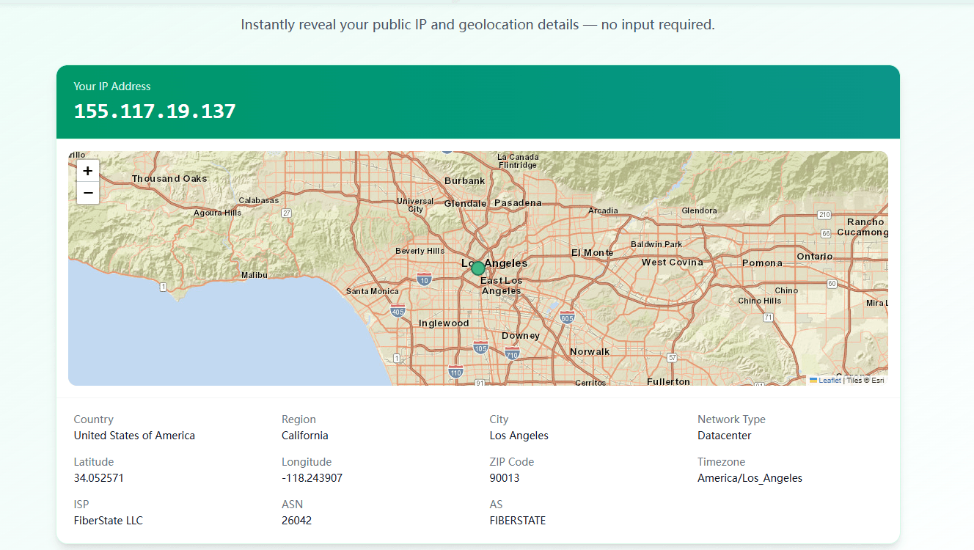Viewport: 974px width, 550px height.
Task: Click the City value Los Angeles
Action: click(x=519, y=436)
